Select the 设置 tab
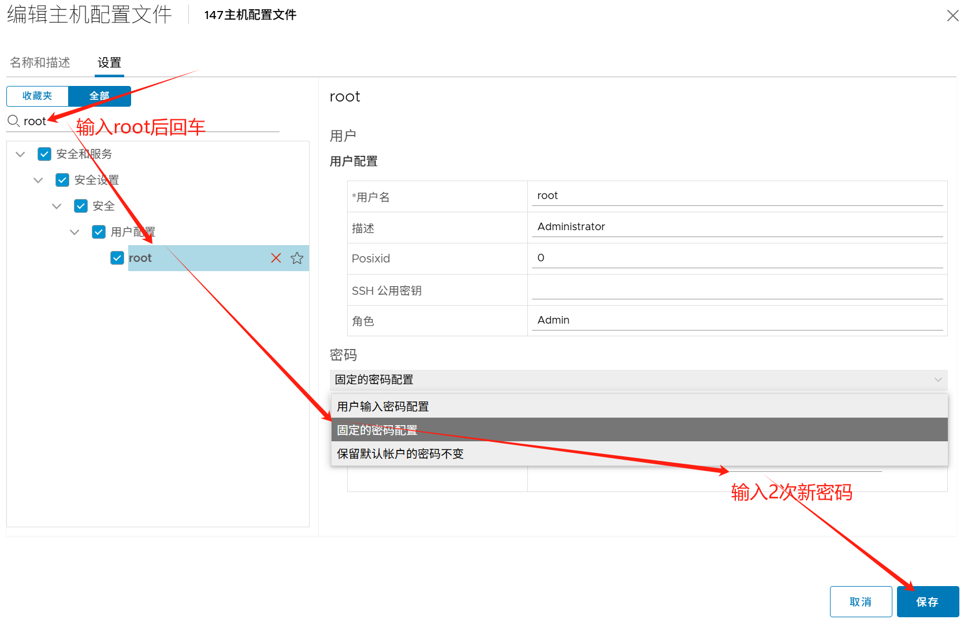This screenshot has height=623, width=964. (x=109, y=62)
